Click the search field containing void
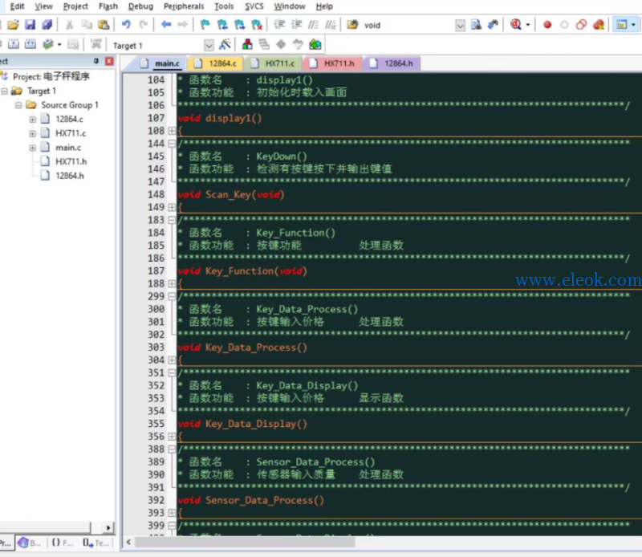Viewport: 642px width, 557px height. click(x=408, y=26)
